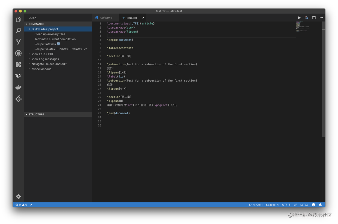Open the Explorer view icon
Image resolution: width=338 pixels, height=224 pixels.
click(18, 19)
